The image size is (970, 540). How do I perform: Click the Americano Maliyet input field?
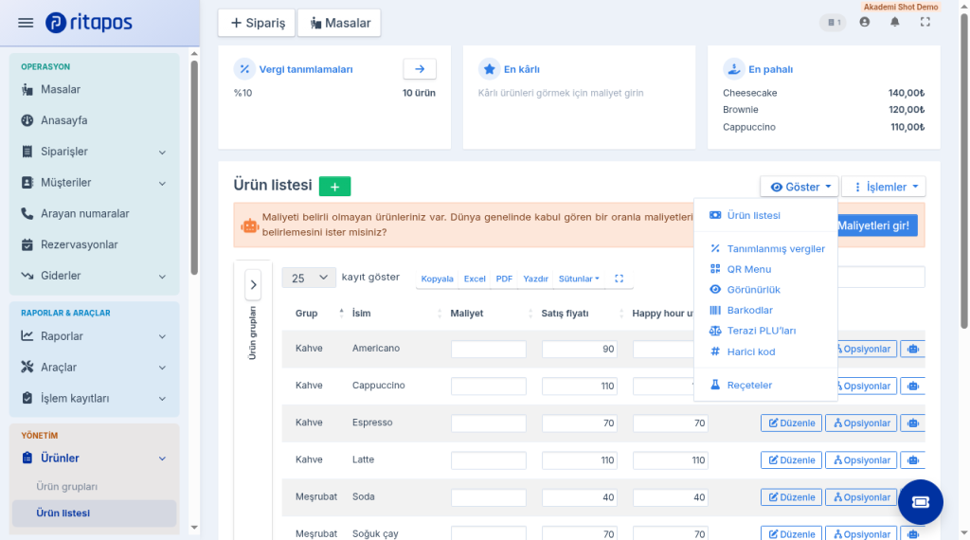(489, 349)
